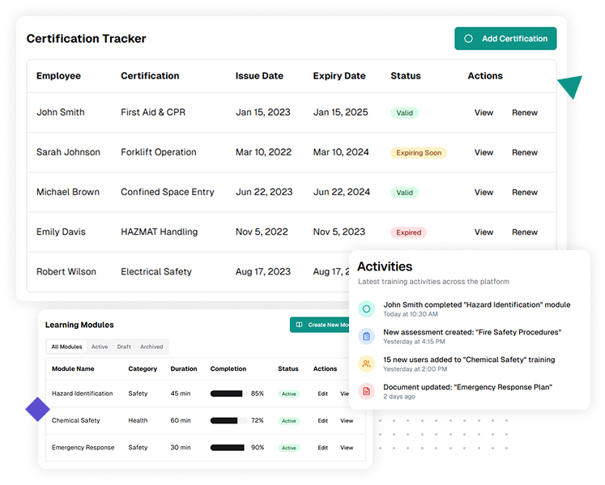The height and width of the screenshot is (485, 605).
Task: Switch to the Active modules tab
Action: [100, 347]
